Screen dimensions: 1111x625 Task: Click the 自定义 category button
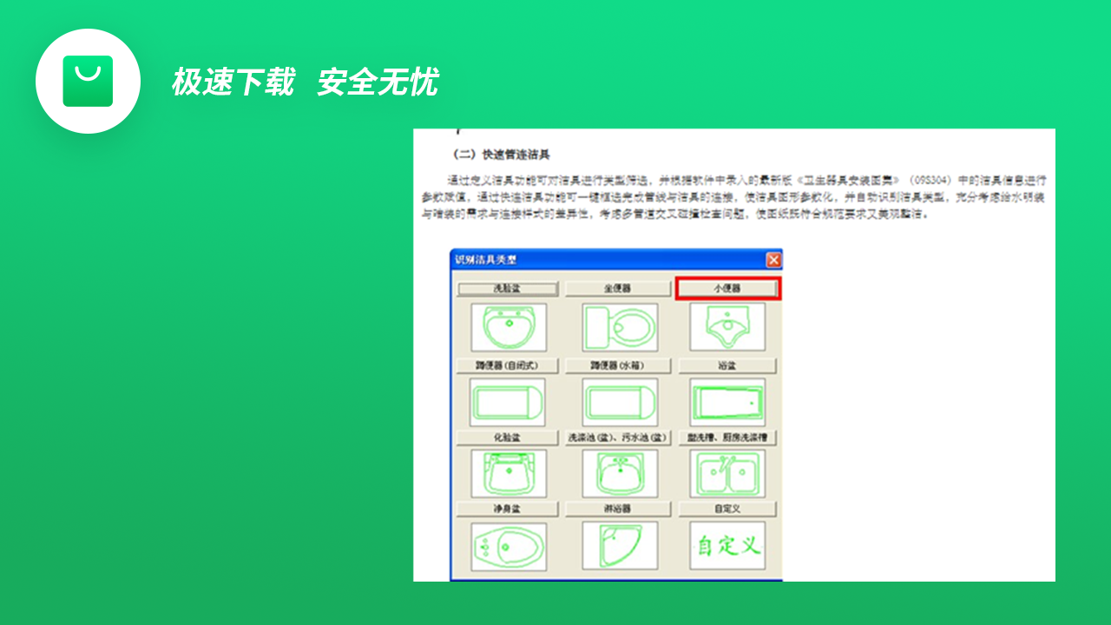729,508
